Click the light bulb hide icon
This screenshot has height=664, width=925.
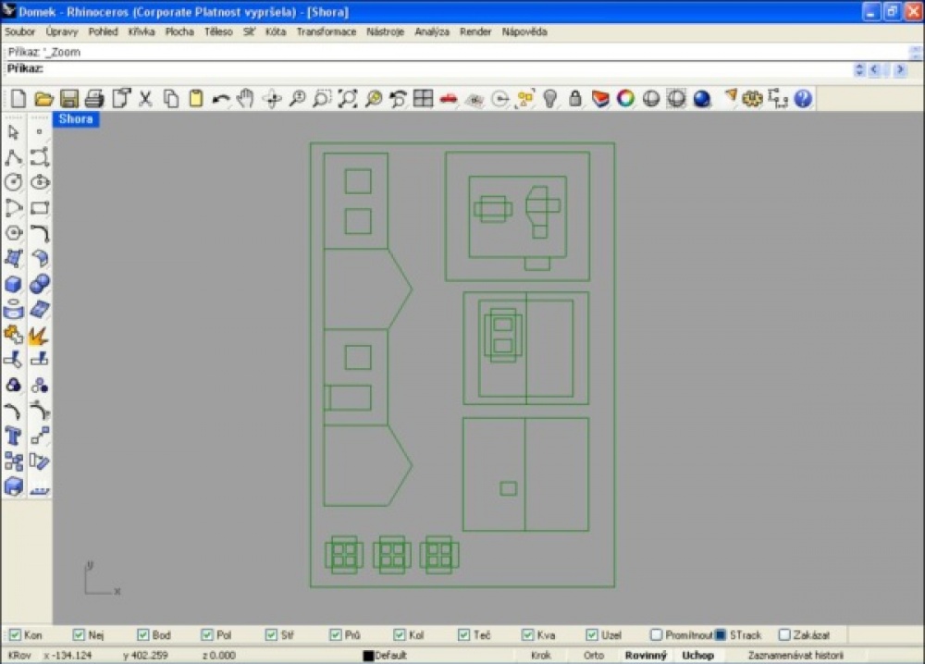[549, 98]
